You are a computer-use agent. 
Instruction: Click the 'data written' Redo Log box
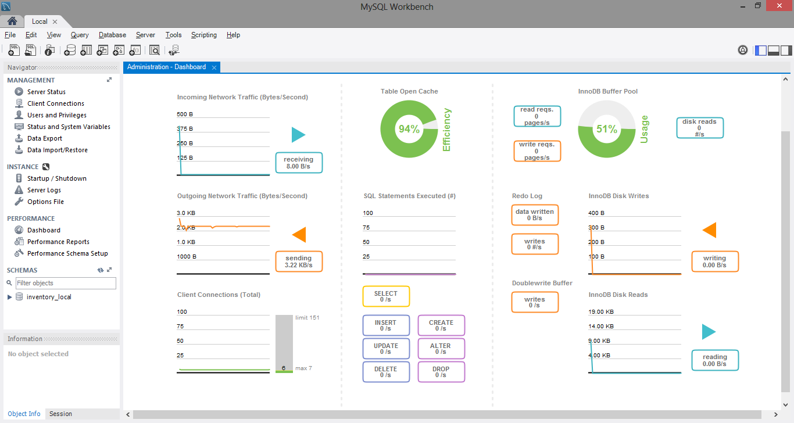click(535, 215)
